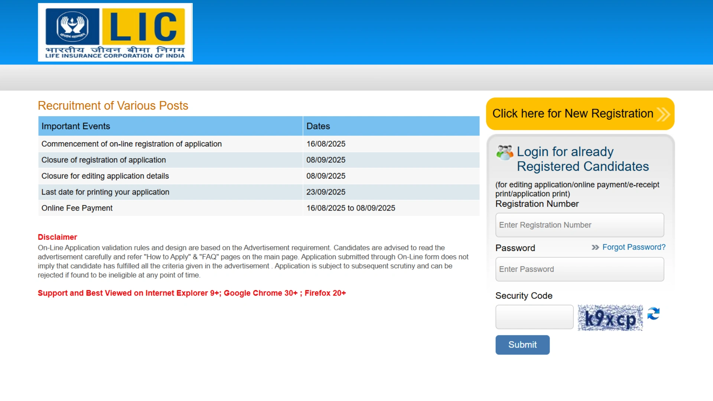This screenshot has width=713, height=401.
Task: Focus the Registration Number field
Action: (579, 225)
